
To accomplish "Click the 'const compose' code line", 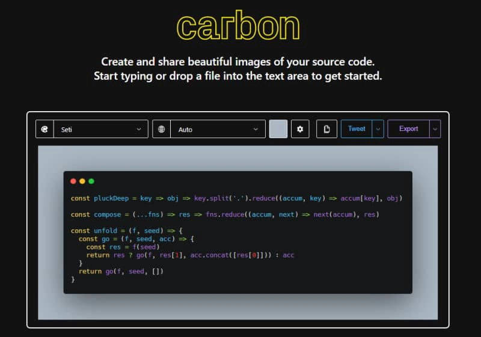I will click(x=225, y=215).
